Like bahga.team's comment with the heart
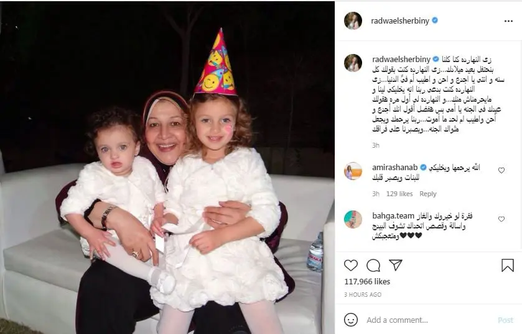This screenshot has width=522, height=334. pos(501,219)
